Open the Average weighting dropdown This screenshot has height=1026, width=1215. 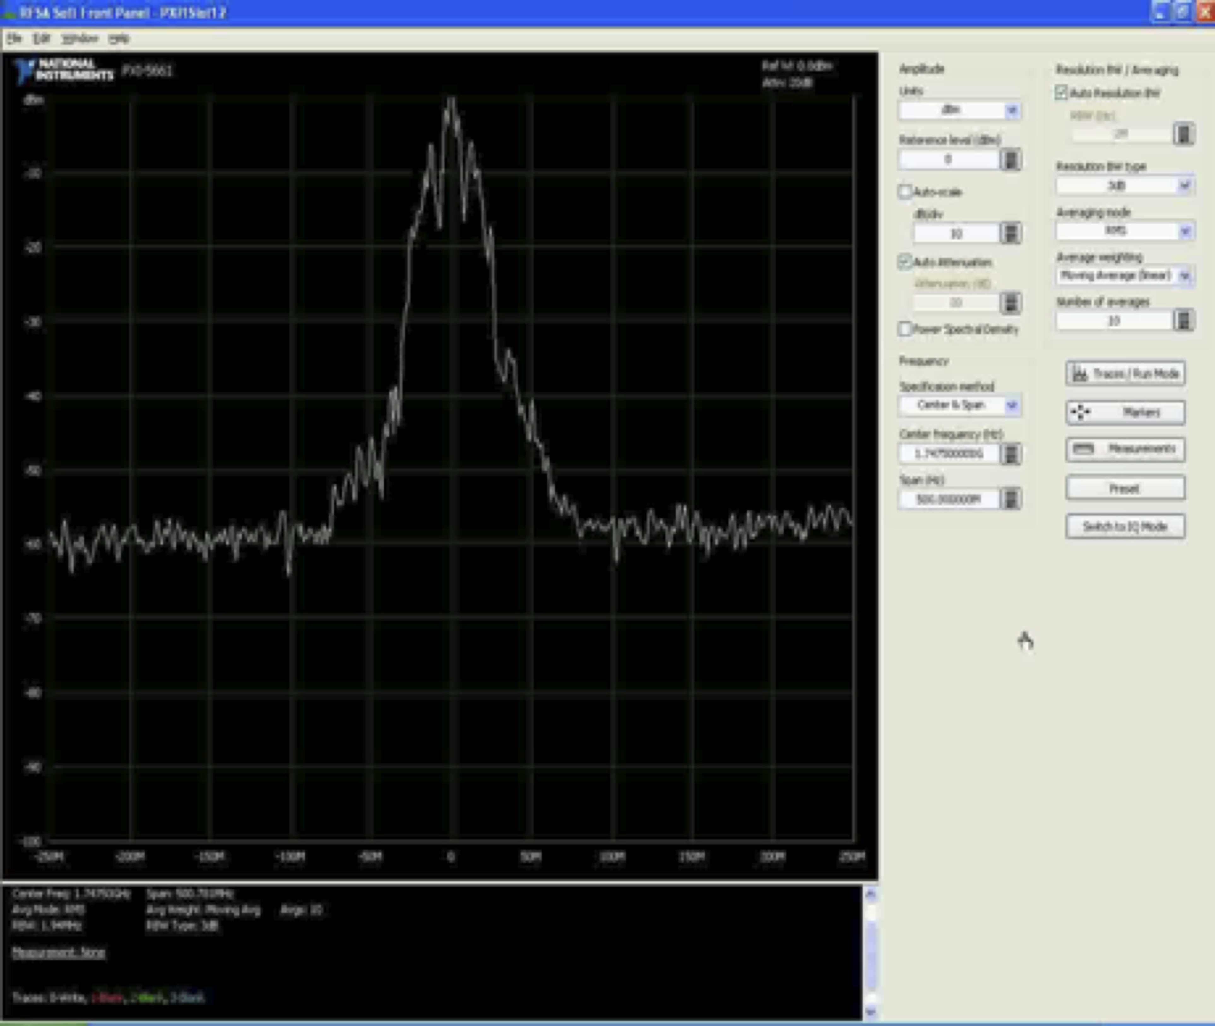pyautogui.click(x=1125, y=276)
